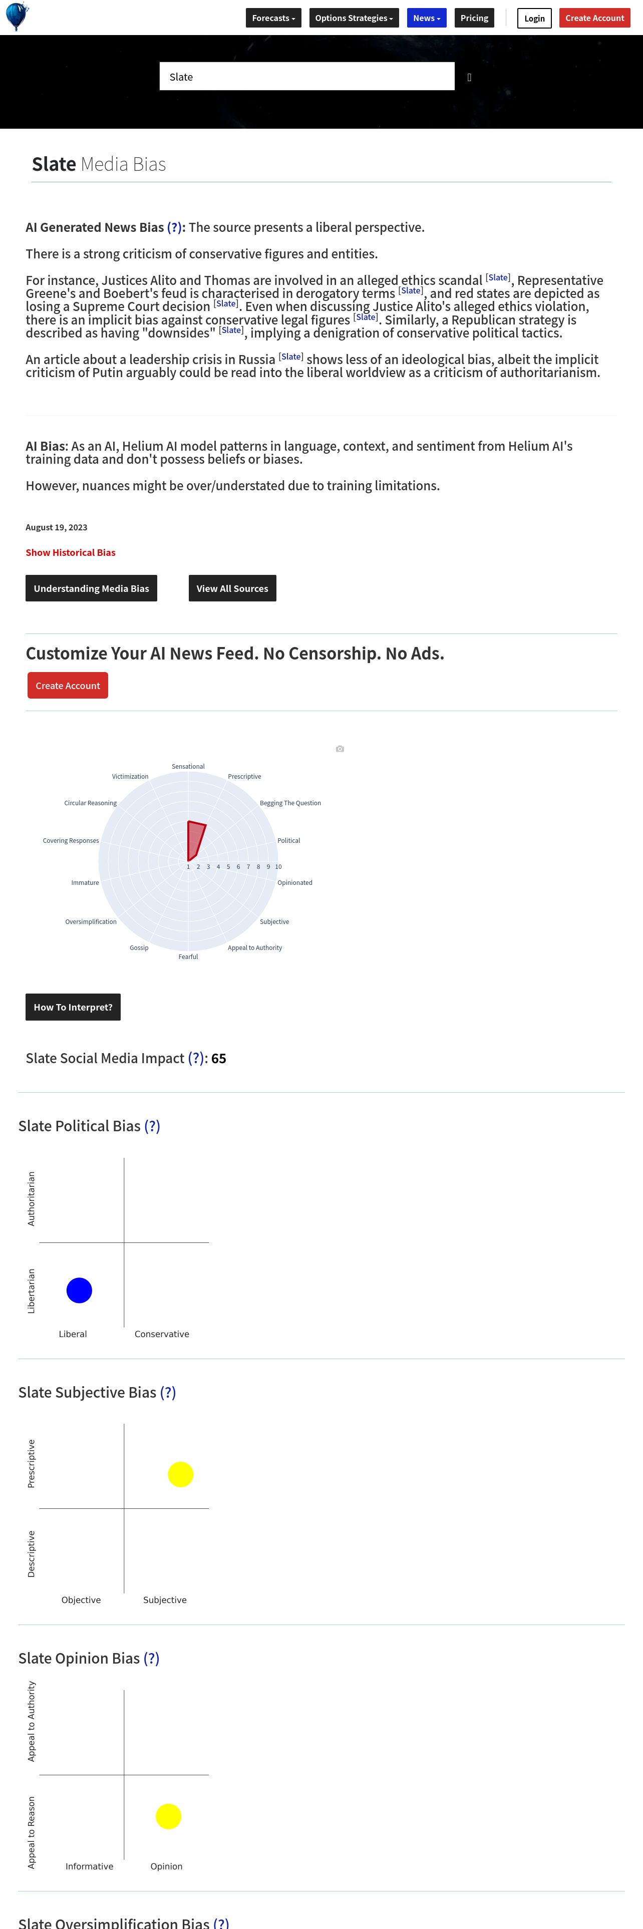Expand the Options Strategies dropdown
This screenshot has height=1929, width=643.
pos(354,18)
